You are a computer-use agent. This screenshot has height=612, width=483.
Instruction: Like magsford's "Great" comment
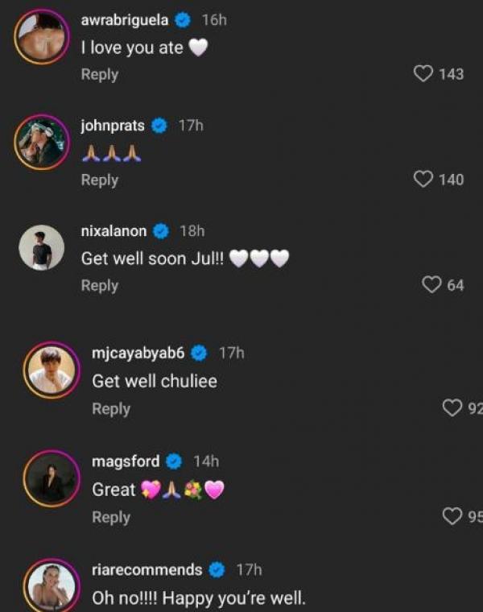[x=453, y=517]
